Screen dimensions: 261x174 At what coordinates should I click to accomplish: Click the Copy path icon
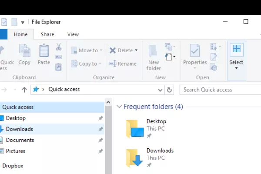point(58,57)
